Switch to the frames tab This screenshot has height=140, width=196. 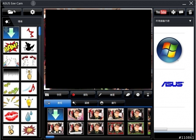(x=58, y=103)
